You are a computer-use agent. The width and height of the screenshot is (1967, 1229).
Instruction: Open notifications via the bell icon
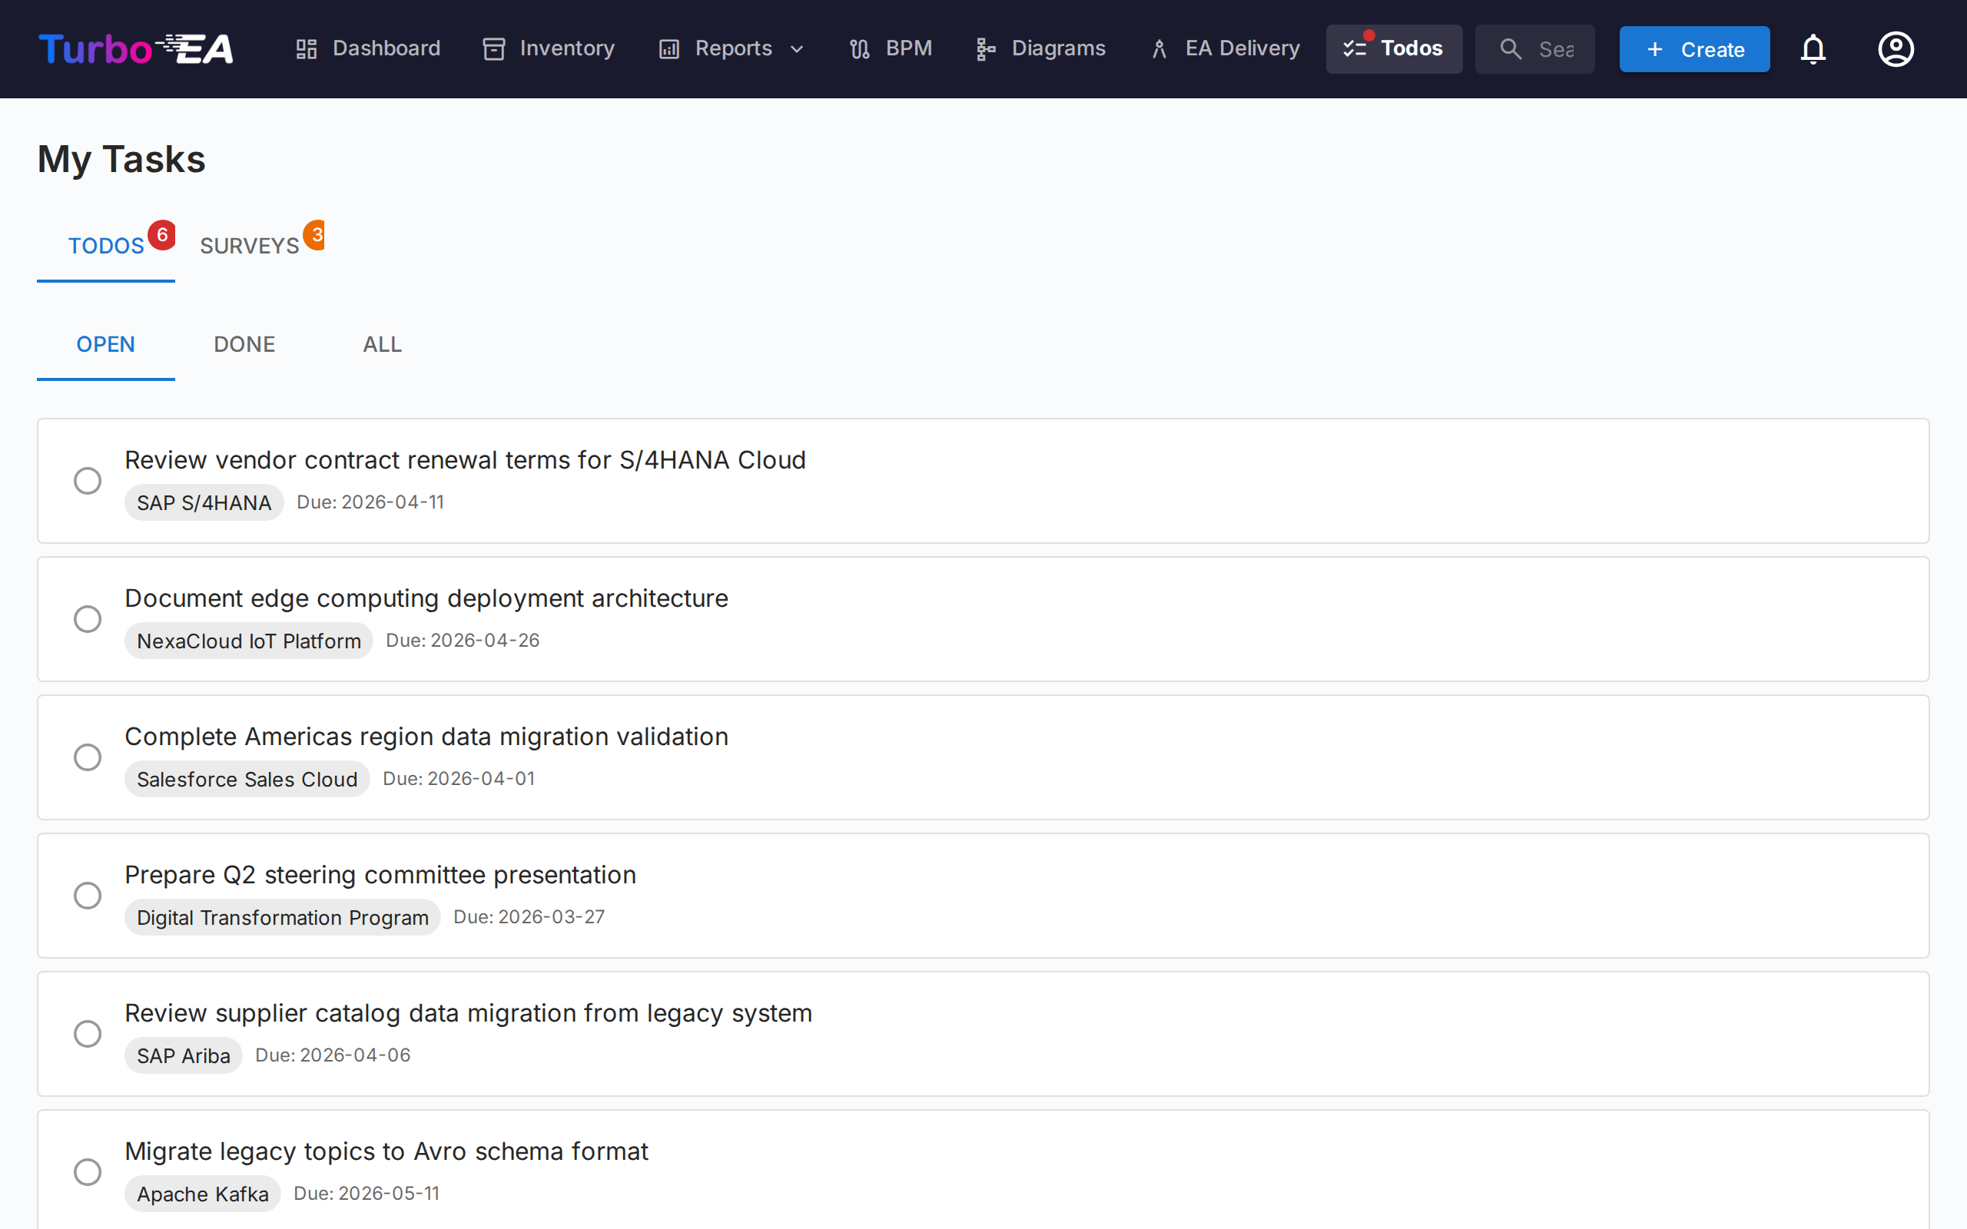click(x=1813, y=48)
